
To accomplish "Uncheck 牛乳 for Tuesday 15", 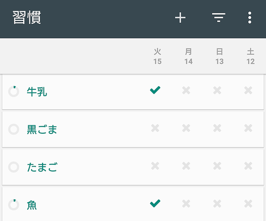I will pos(155,91).
